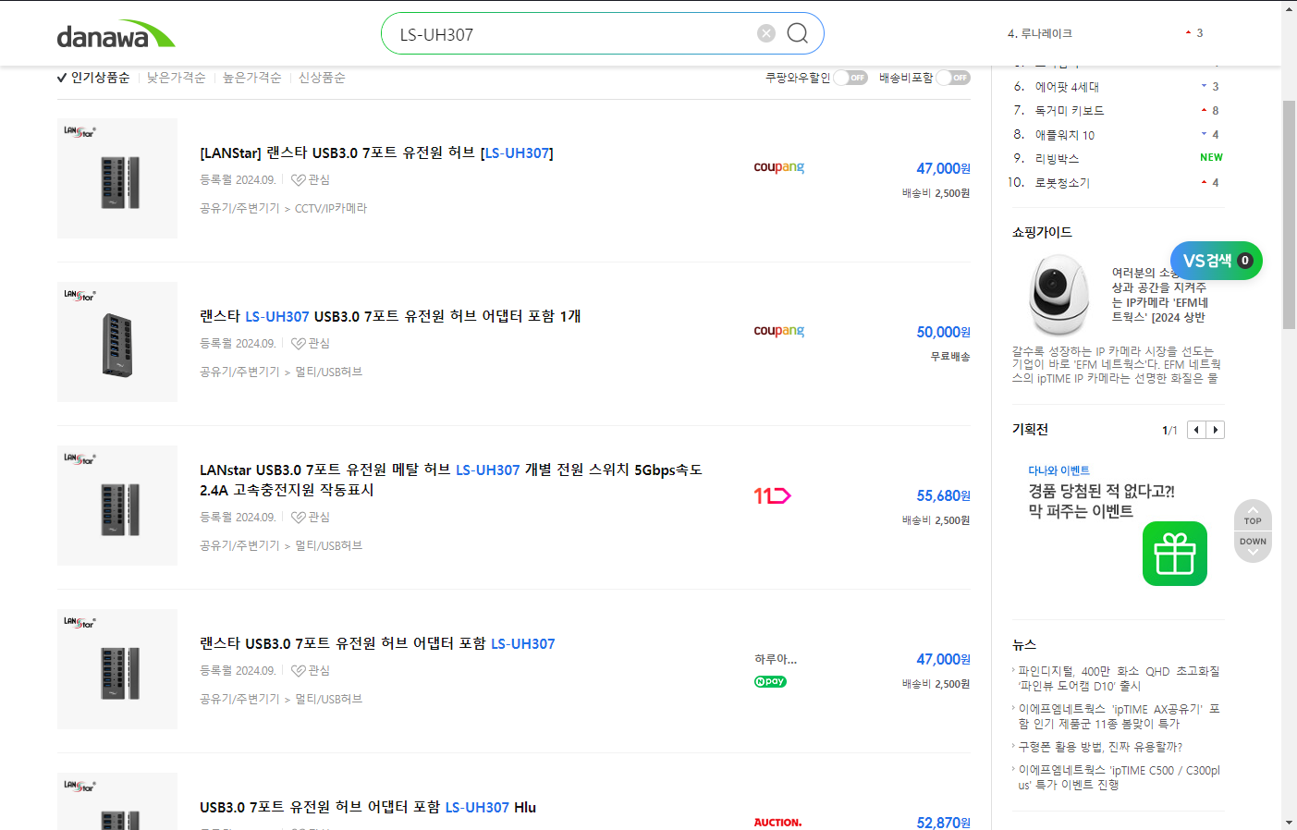The image size is (1297, 830).
Task: Open the green gift box event icon
Action: (x=1175, y=554)
